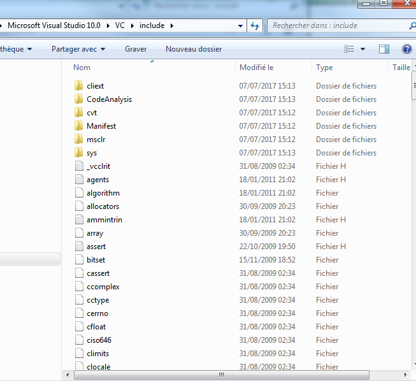Click Nouveau dossier button

(x=194, y=49)
